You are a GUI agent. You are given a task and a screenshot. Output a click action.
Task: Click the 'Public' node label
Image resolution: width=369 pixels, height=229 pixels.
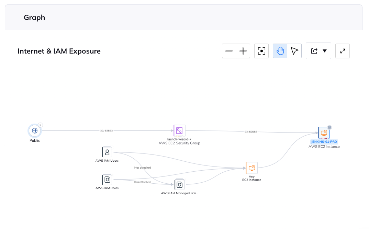tap(35, 140)
